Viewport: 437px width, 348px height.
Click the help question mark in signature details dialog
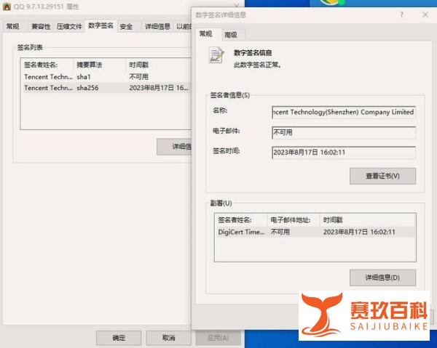pyautogui.click(x=401, y=15)
